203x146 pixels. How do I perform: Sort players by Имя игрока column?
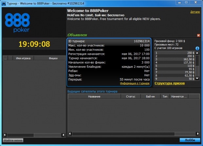click(23, 58)
